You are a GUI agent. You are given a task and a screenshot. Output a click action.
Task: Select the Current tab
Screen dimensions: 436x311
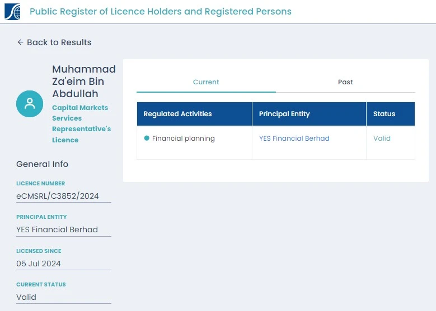206,82
